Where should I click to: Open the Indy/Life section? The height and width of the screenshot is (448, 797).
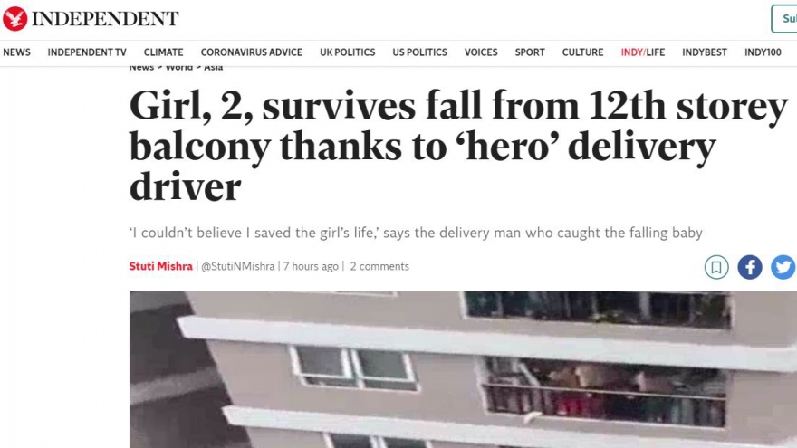[x=643, y=52]
